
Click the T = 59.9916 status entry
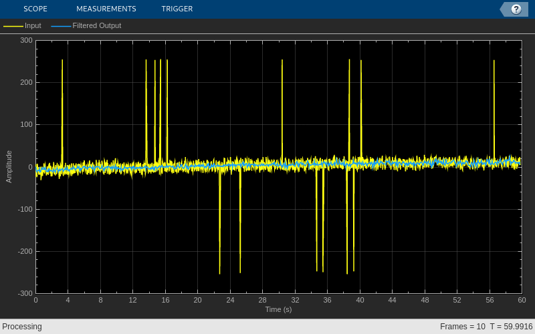point(511,327)
